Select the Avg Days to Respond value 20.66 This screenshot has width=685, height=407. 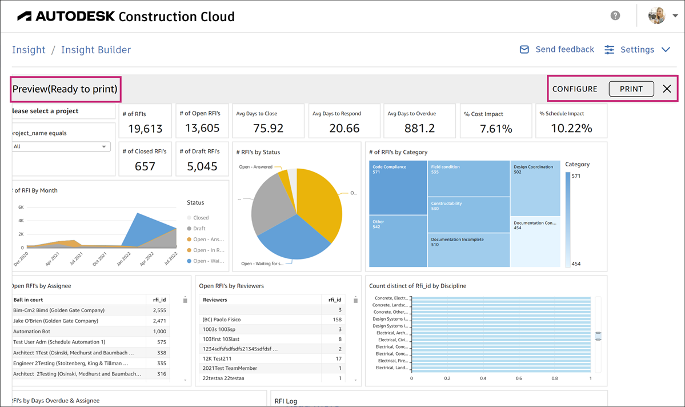[344, 128]
